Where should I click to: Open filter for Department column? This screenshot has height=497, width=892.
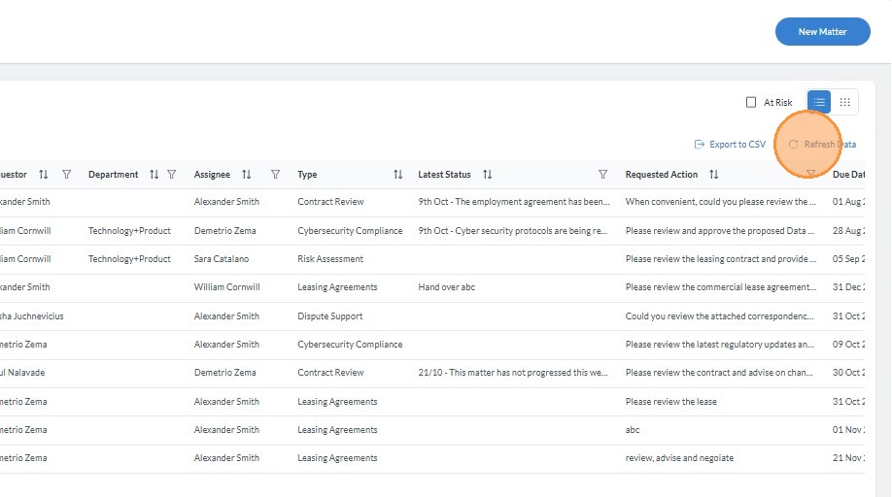(x=172, y=175)
